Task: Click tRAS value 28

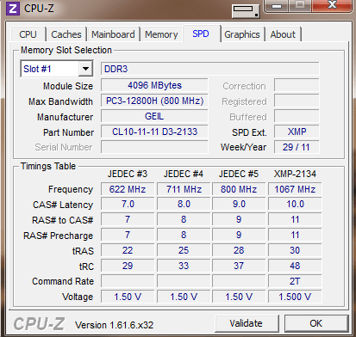Action: [x=239, y=250]
